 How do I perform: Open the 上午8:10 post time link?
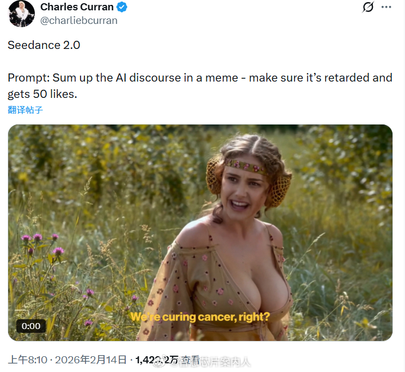point(28,359)
